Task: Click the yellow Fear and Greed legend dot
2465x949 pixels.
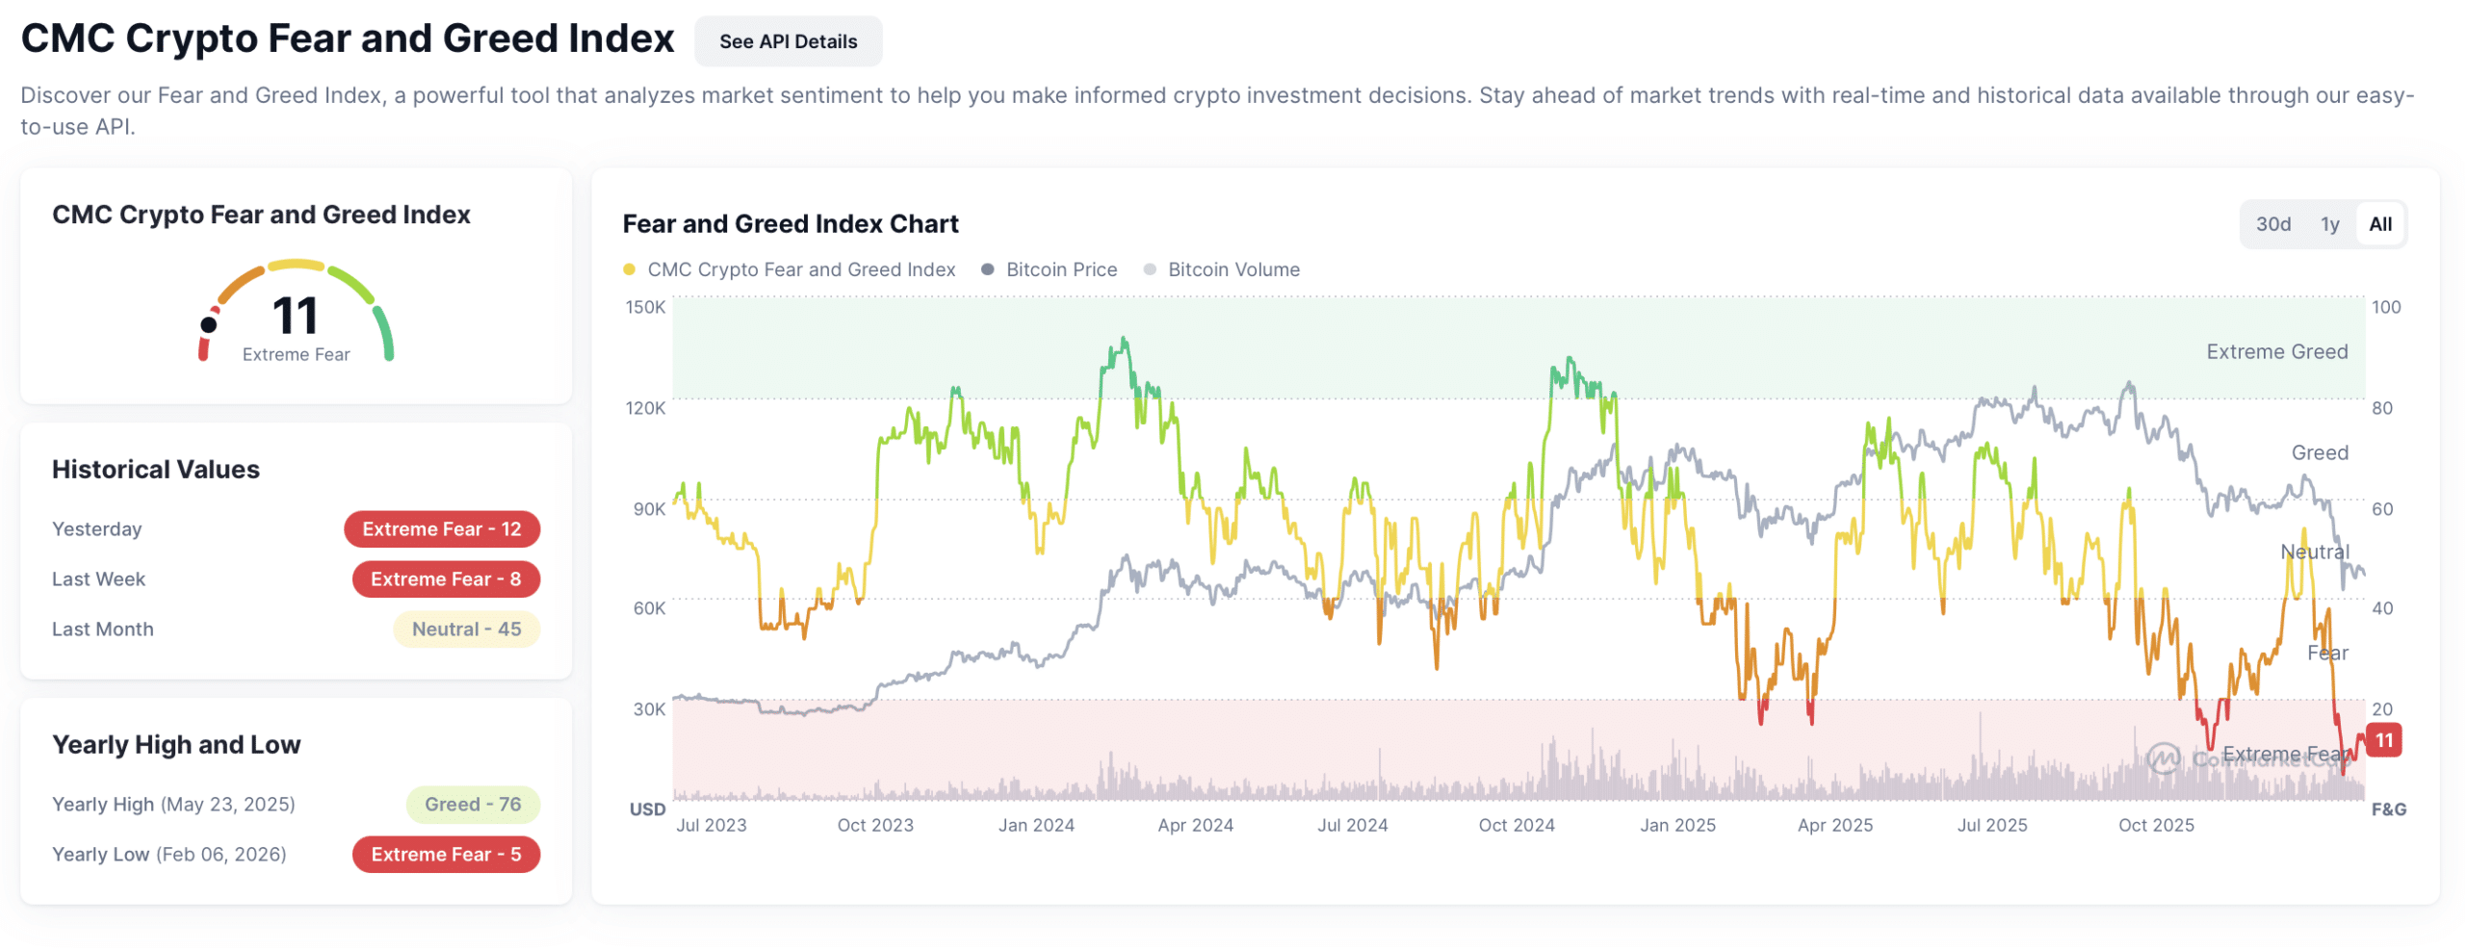Action: (x=629, y=269)
